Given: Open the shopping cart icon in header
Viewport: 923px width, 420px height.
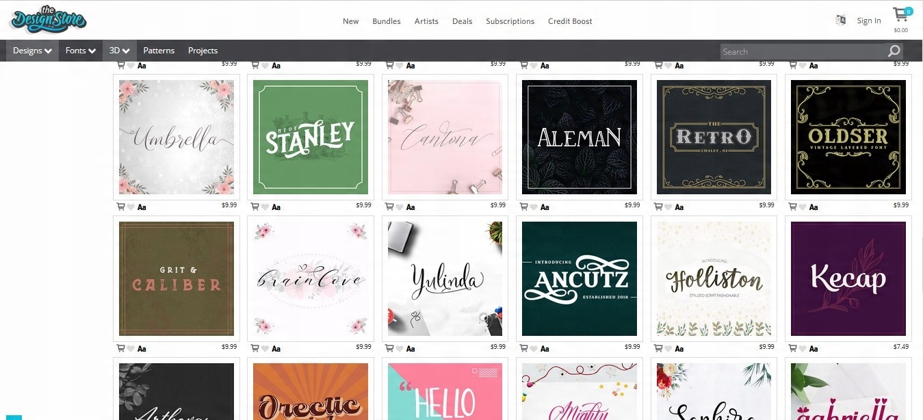Looking at the screenshot, I should pos(902,15).
